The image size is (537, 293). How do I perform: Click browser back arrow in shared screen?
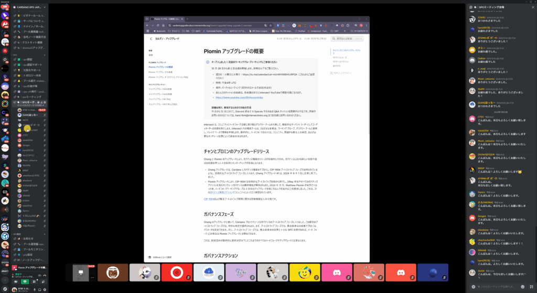[147, 25]
